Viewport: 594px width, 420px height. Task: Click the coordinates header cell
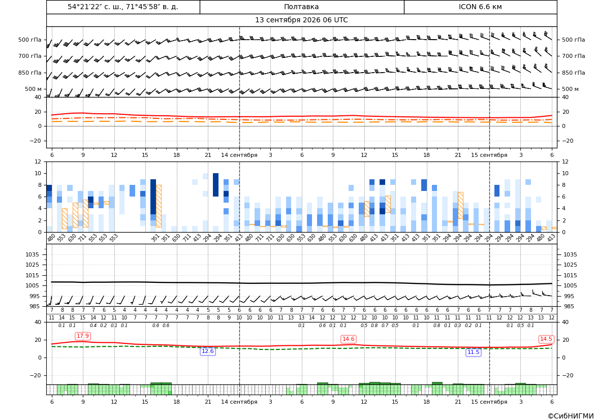[x=123, y=7]
